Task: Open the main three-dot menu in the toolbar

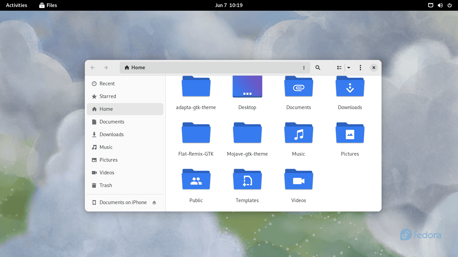Action: click(360, 68)
